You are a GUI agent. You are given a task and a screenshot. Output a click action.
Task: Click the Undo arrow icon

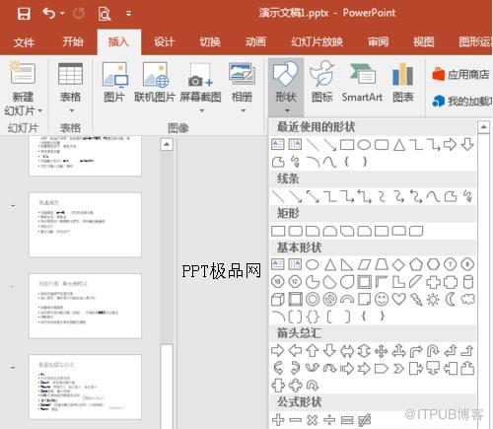pos(48,14)
